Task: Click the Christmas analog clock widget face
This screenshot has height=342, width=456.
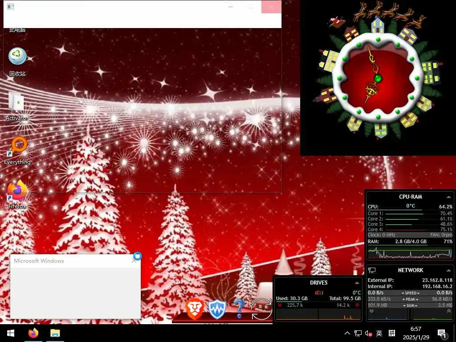Action: pyautogui.click(x=378, y=78)
